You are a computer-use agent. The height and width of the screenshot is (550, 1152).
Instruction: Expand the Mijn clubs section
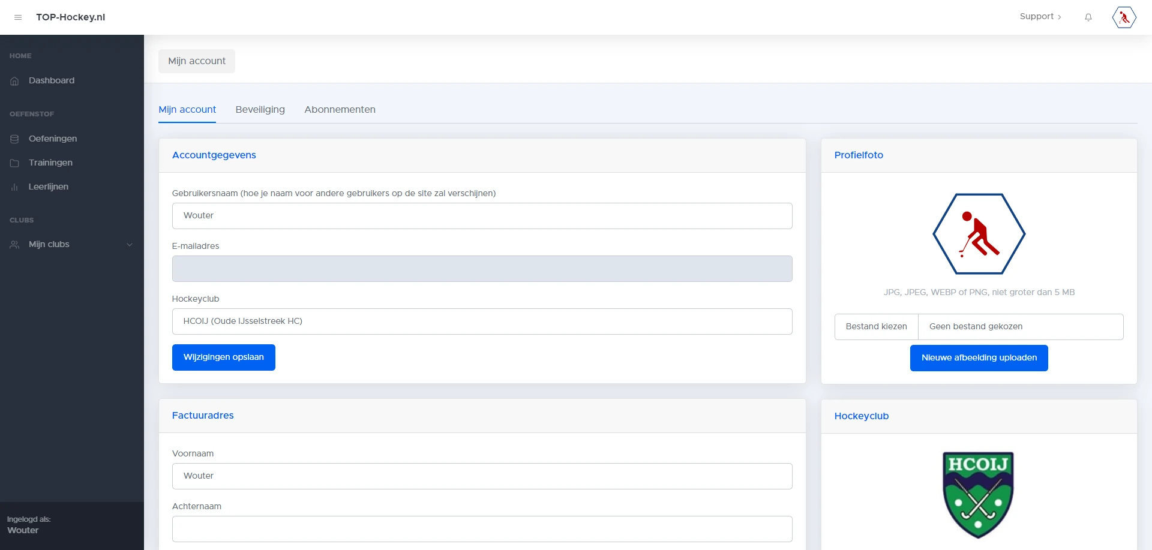pos(130,245)
